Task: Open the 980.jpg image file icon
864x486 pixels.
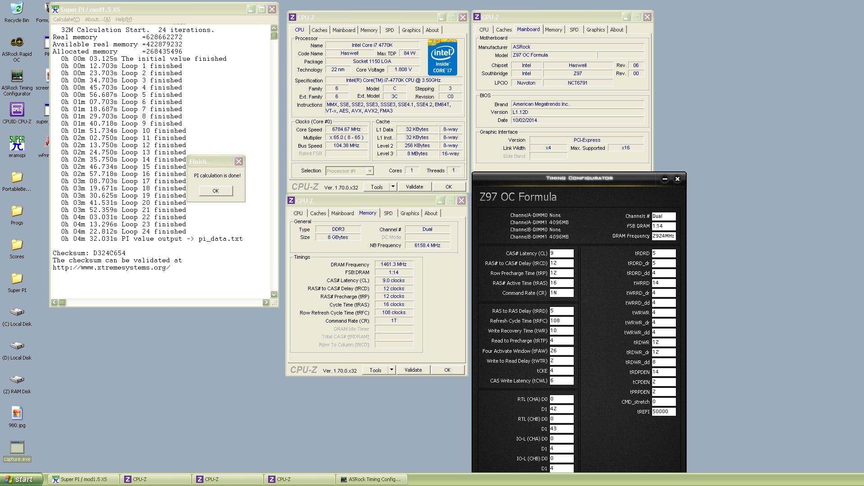Action: tap(17, 417)
